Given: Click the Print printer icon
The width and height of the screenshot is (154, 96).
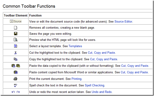Looking at the screenshot, I should point(15,79).
